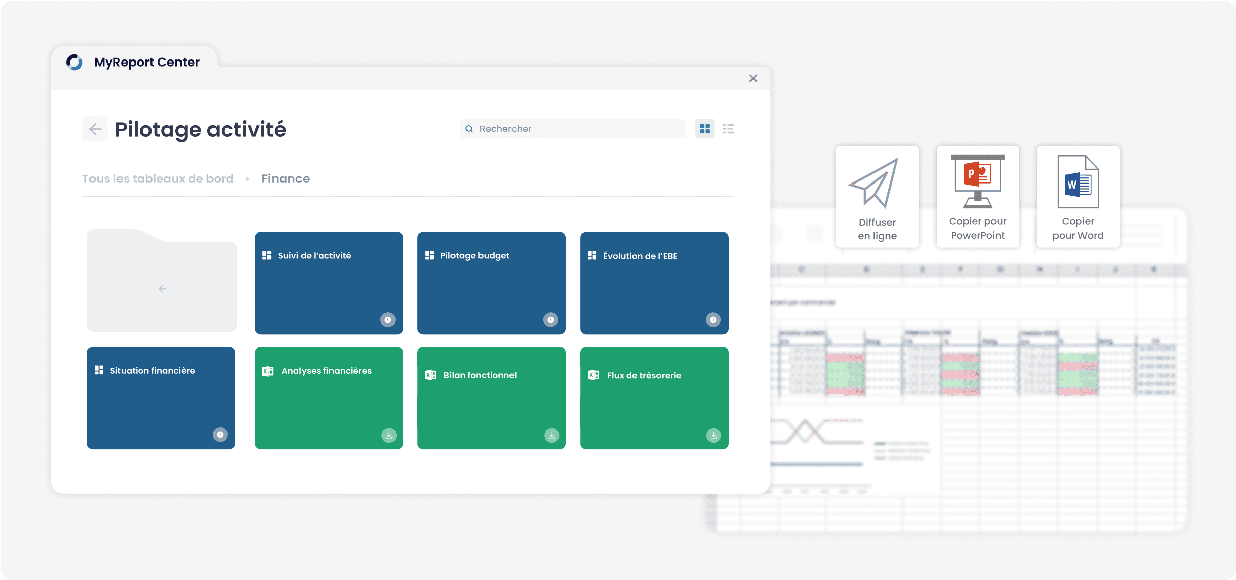Viewport: 1236px width, 580px height.
Task: Open Pilotage budget dashboard tile
Action: (492, 283)
